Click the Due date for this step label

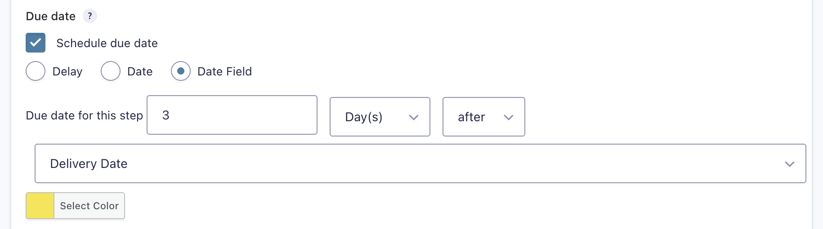point(85,115)
